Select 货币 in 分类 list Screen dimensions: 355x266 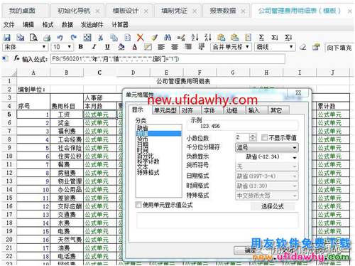click(x=142, y=139)
